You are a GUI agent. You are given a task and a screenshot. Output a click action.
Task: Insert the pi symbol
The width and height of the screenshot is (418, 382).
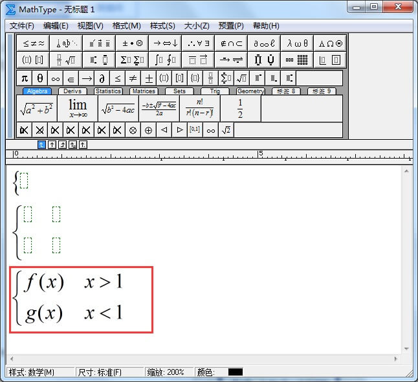click(25, 78)
